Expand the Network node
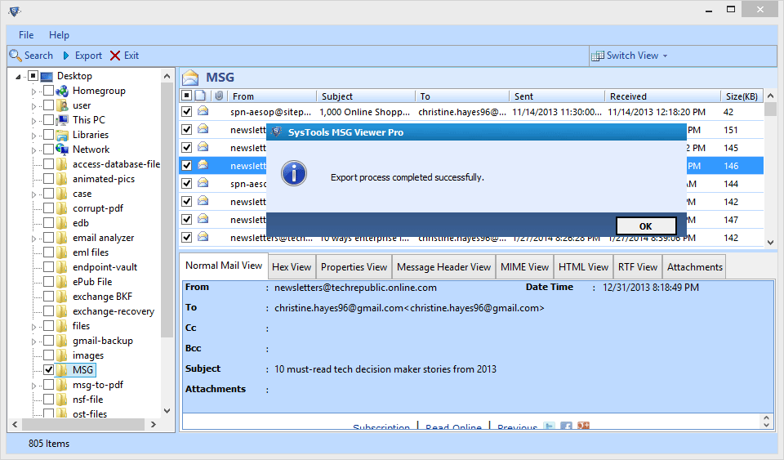This screenshot has height=460, width=784. click(x=34, y=150)
